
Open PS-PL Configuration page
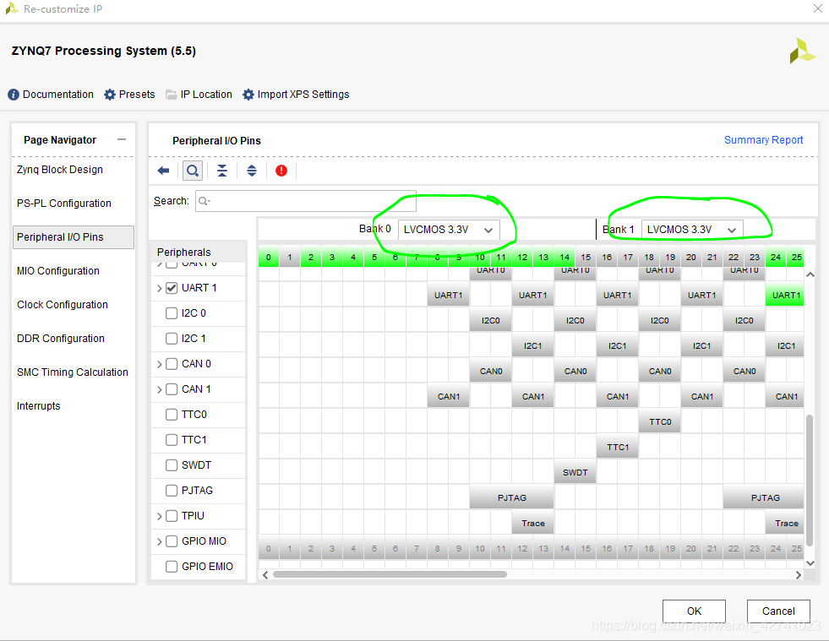pyautogui.click(x=64, y=204)
